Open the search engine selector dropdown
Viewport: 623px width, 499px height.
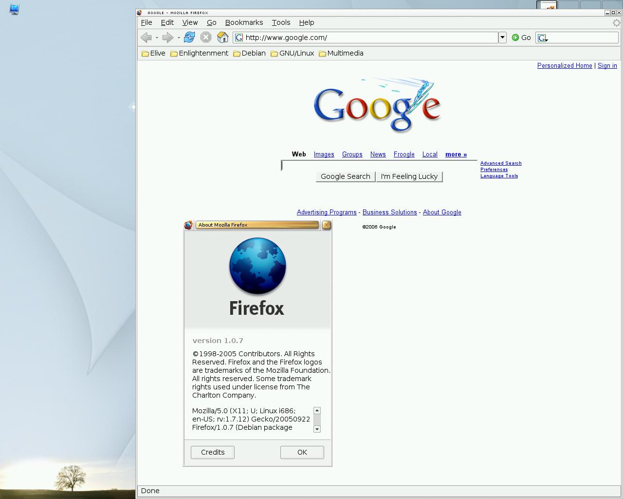543,38
